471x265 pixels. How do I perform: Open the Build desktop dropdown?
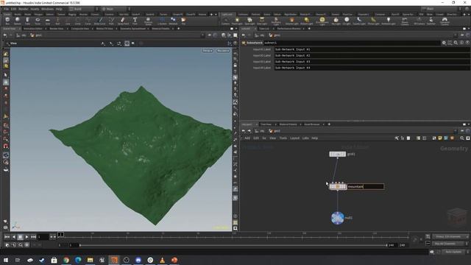pyautogui.click(x=83, y=9)
